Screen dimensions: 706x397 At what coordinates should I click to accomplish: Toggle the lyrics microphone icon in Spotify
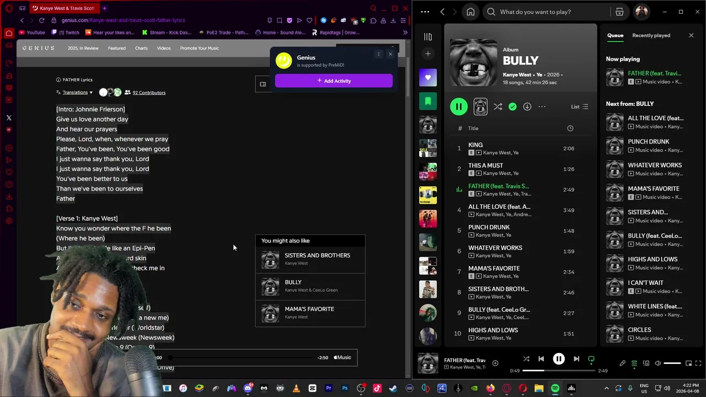pos(623,363)
